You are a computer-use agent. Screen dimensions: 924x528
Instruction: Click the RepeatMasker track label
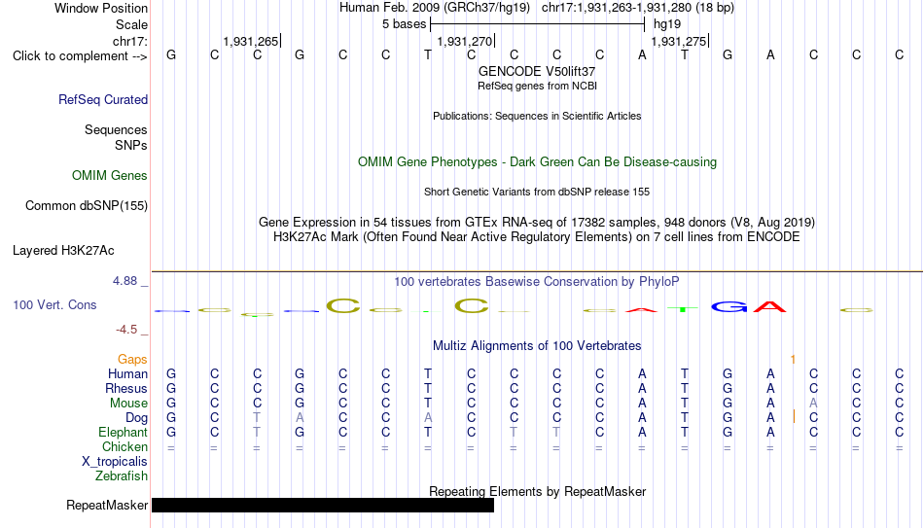[x=107, y=505]
